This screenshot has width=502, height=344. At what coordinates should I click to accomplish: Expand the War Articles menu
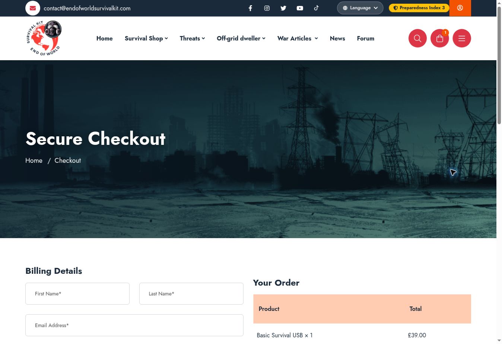point(298,38)
